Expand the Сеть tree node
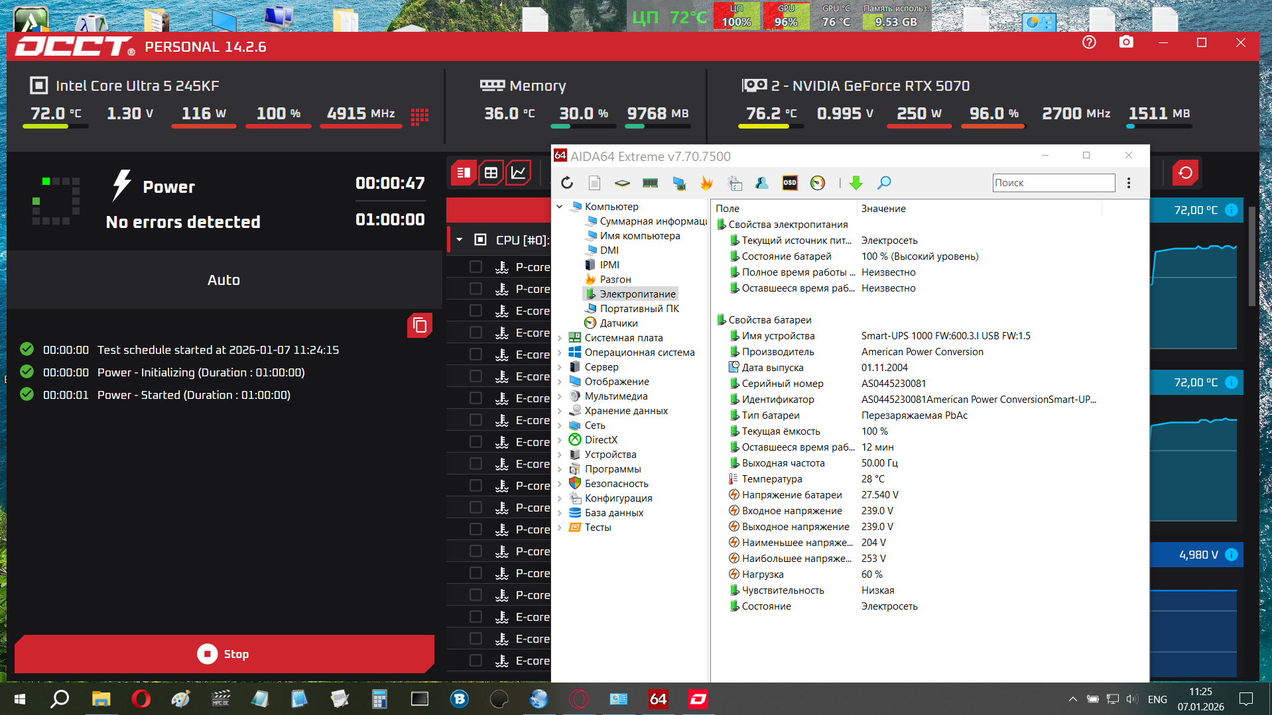 coord(560,425)
